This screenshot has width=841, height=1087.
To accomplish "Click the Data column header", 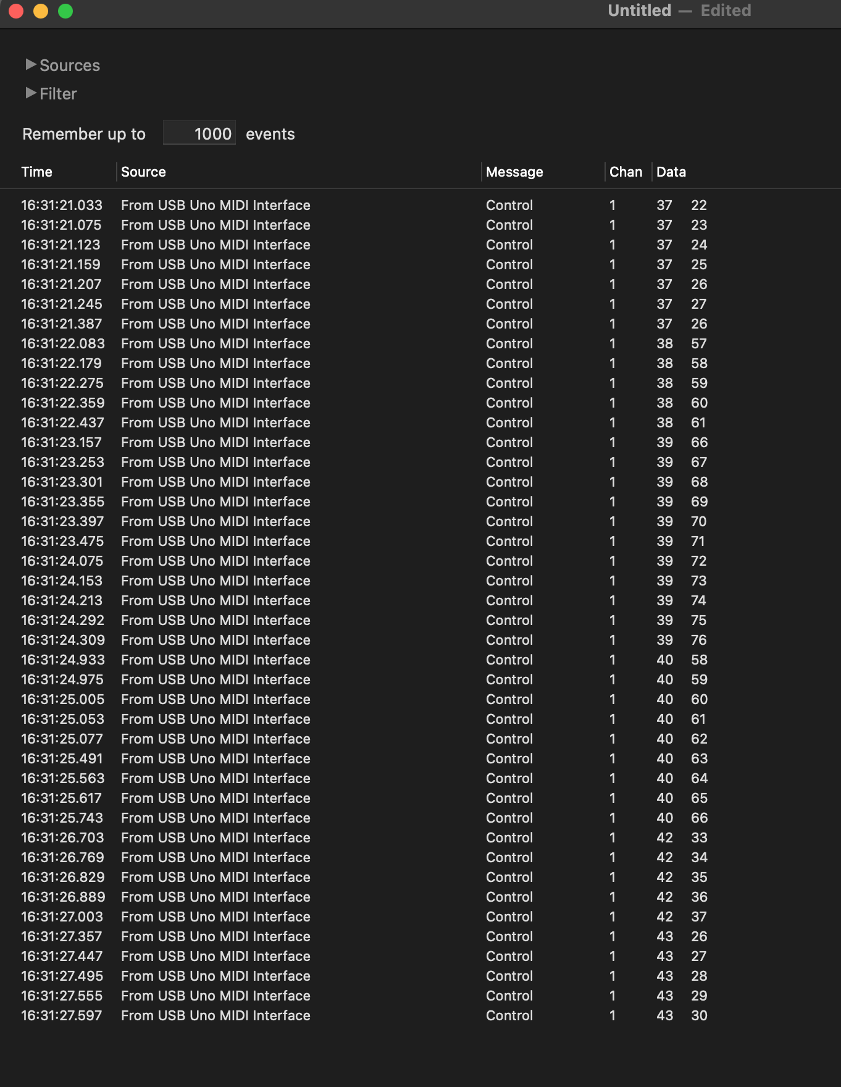I will tap(671, 172).
